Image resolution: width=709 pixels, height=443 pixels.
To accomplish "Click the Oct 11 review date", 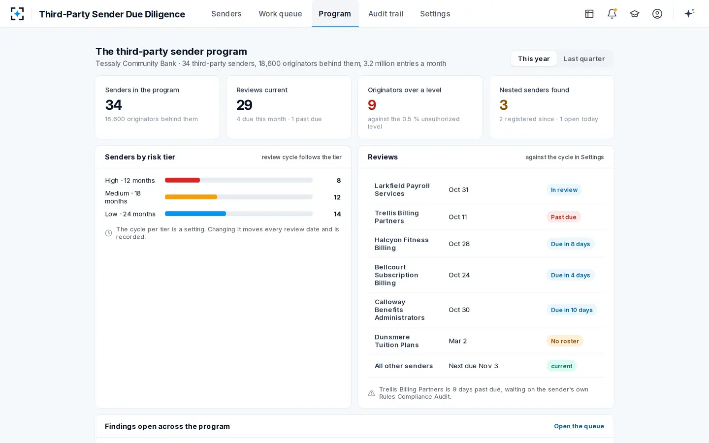I will click(458, 217).
